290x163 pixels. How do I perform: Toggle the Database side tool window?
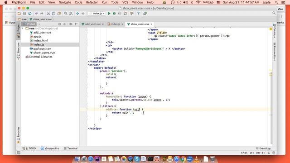point(275,31)
